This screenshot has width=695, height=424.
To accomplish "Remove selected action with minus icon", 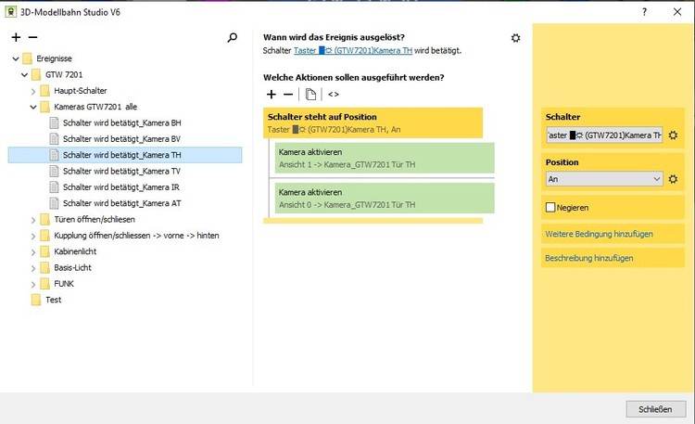I will point(288,94).
